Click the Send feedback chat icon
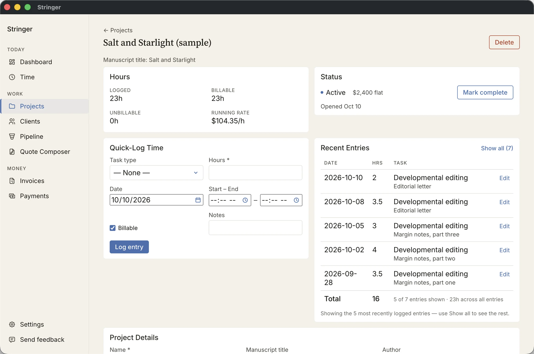The height and width of the screenshot is (354, 534). click(12, 340)
